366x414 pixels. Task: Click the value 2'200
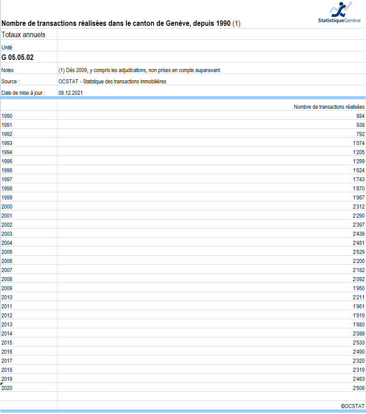tap(359, 261)
